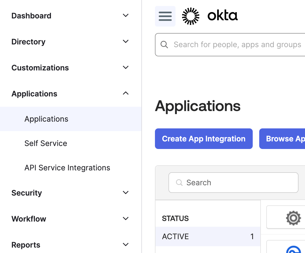Expand the Workflow section chevron
305x253 pixels.
[126, 219]
